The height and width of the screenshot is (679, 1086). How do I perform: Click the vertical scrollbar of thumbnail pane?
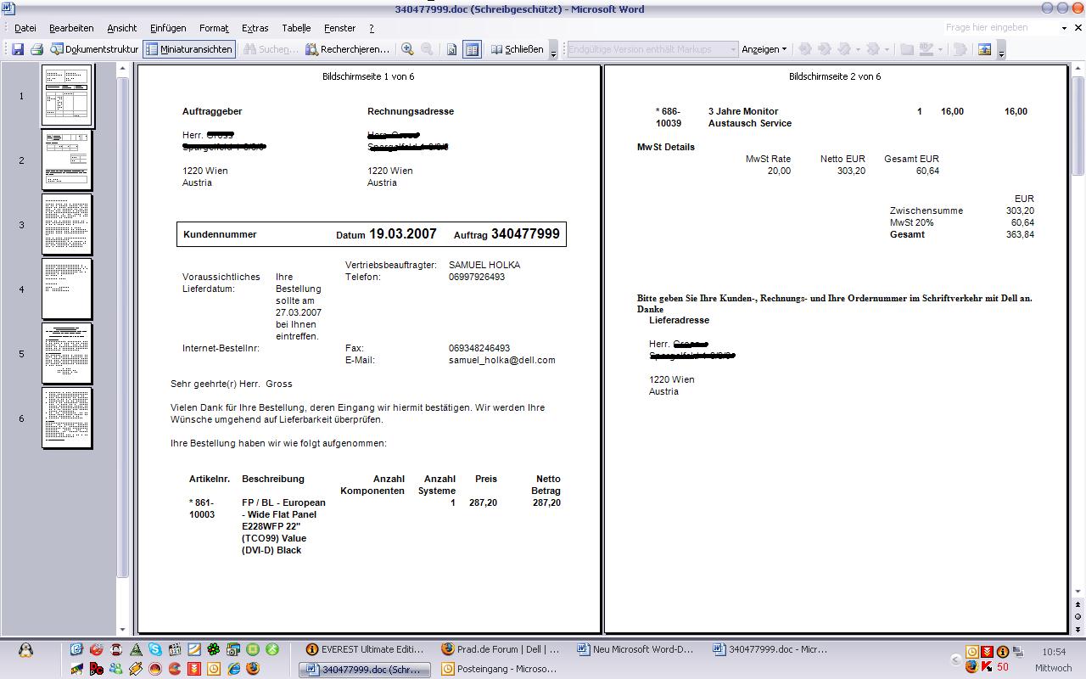click(122, 339)
